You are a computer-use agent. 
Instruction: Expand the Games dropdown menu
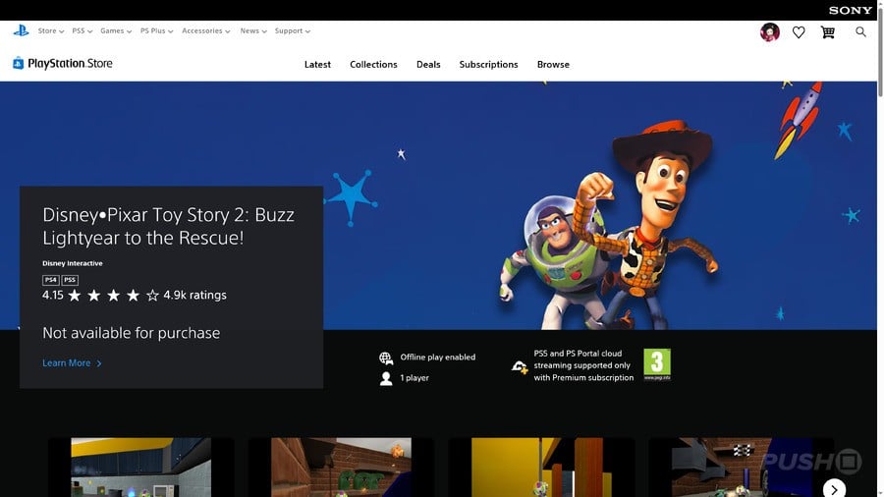click(x=116, y=31)
